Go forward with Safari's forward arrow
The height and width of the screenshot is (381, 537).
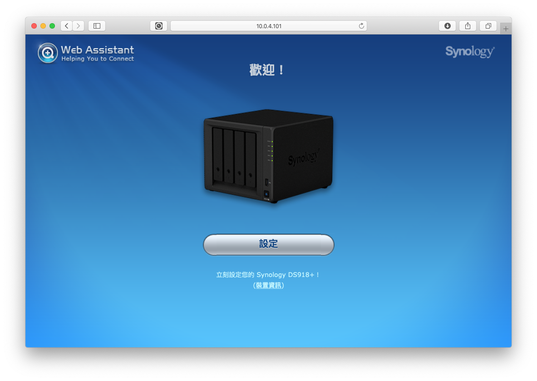tap(79, 26)
